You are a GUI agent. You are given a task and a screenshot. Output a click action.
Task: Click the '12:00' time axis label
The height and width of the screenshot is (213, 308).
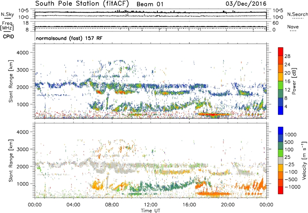pos(151,205)
